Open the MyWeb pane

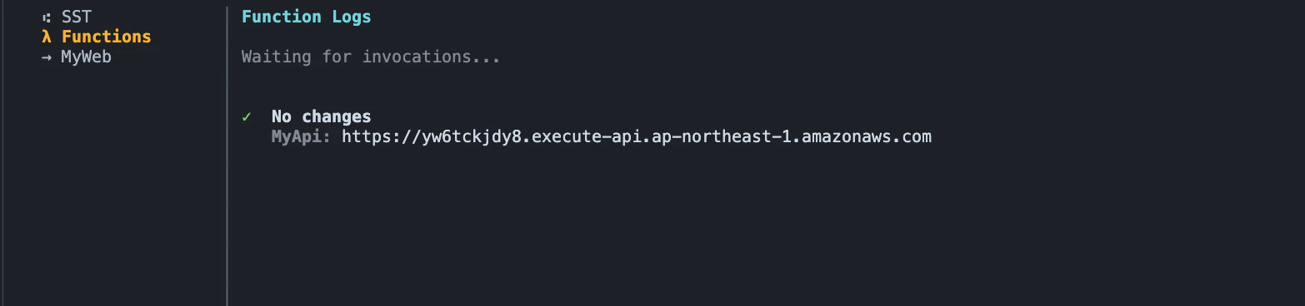[x=87, y=57]
